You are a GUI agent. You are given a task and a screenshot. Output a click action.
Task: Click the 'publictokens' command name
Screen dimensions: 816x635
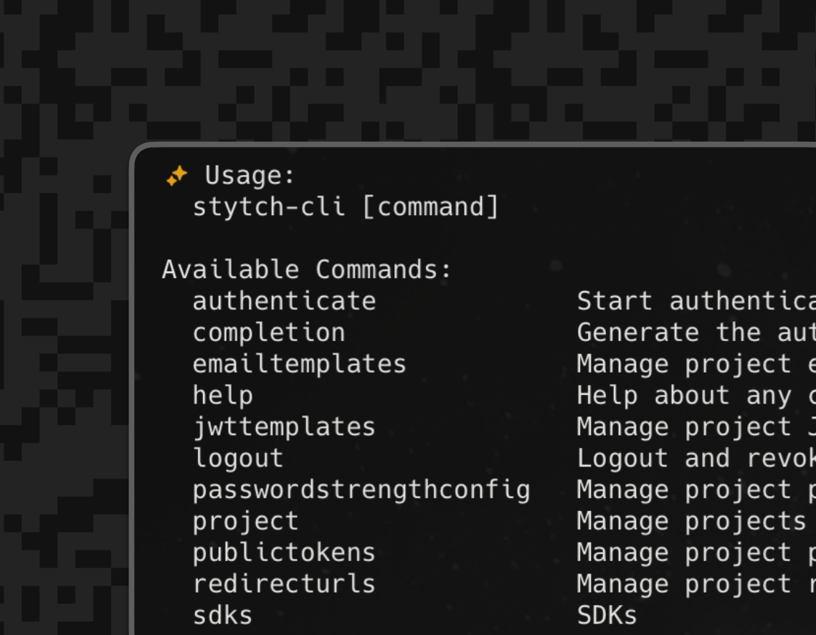click(284, 553)
